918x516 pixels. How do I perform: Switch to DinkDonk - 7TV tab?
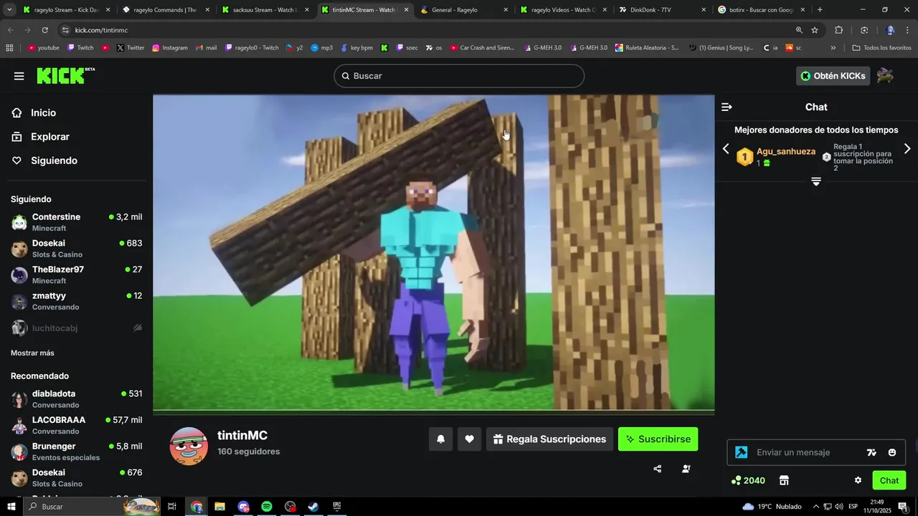pos(661,10)
